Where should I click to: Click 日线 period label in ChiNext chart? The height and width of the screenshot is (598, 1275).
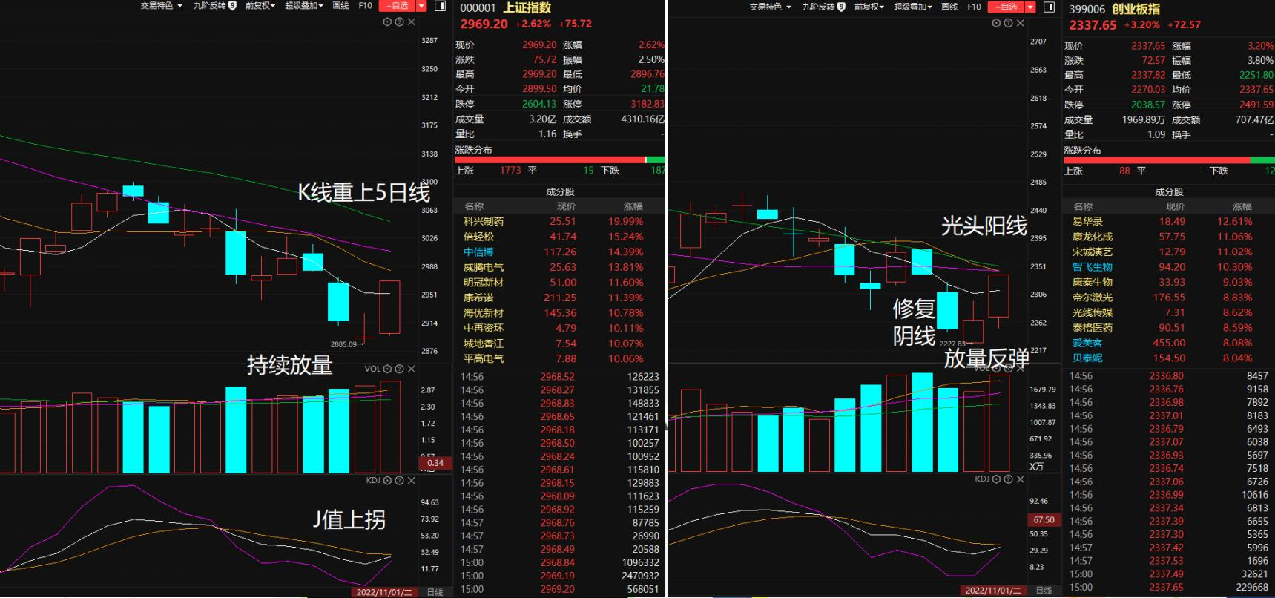pos(1044,591)
